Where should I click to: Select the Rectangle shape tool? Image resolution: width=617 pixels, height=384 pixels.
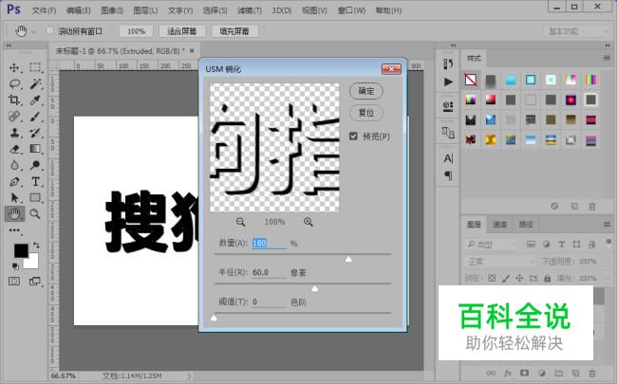coord(35,198)
